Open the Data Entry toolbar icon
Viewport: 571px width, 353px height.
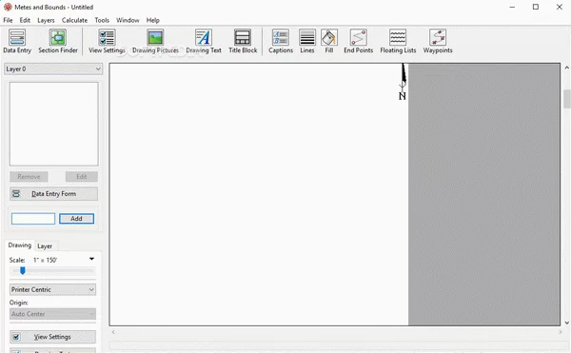point(17,41)
